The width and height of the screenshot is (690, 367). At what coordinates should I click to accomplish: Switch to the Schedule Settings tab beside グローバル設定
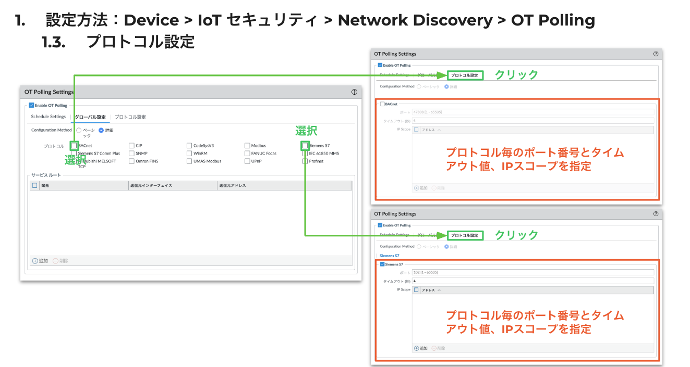click(x=49, y=117)
